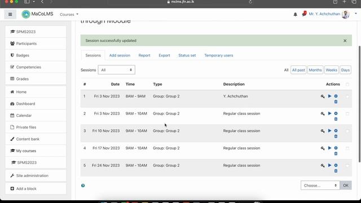The width and height of the screenshot is (361, 203).
Task: Delete the Fri 17 Nov session
Action: 336,153
